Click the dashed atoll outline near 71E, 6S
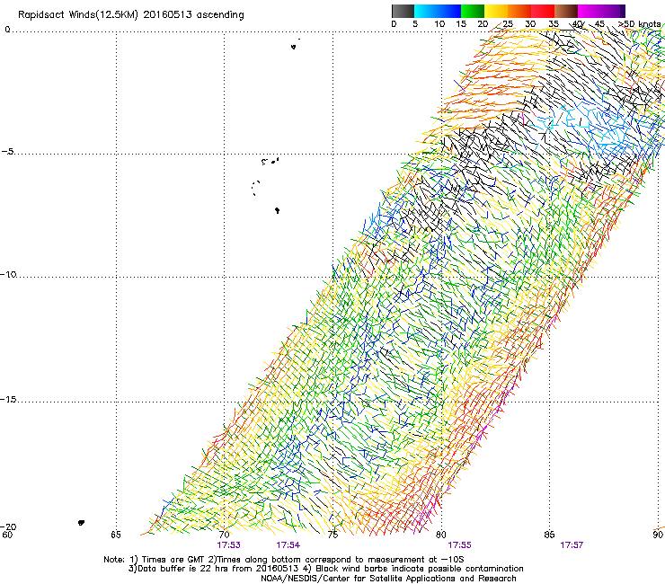The image size is (665, 584). click(x=255, y=188)
